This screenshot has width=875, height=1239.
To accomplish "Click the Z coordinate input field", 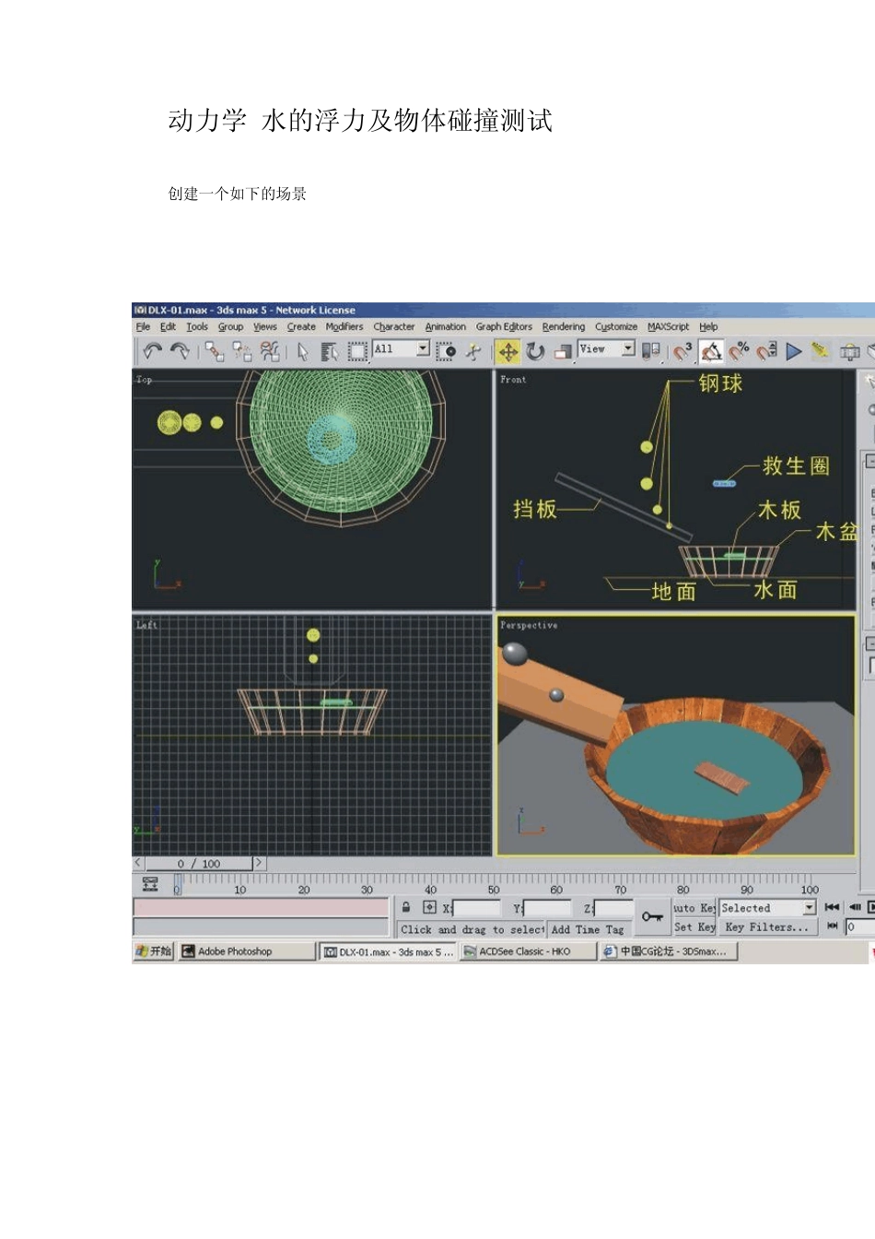I will click(613, 909).
